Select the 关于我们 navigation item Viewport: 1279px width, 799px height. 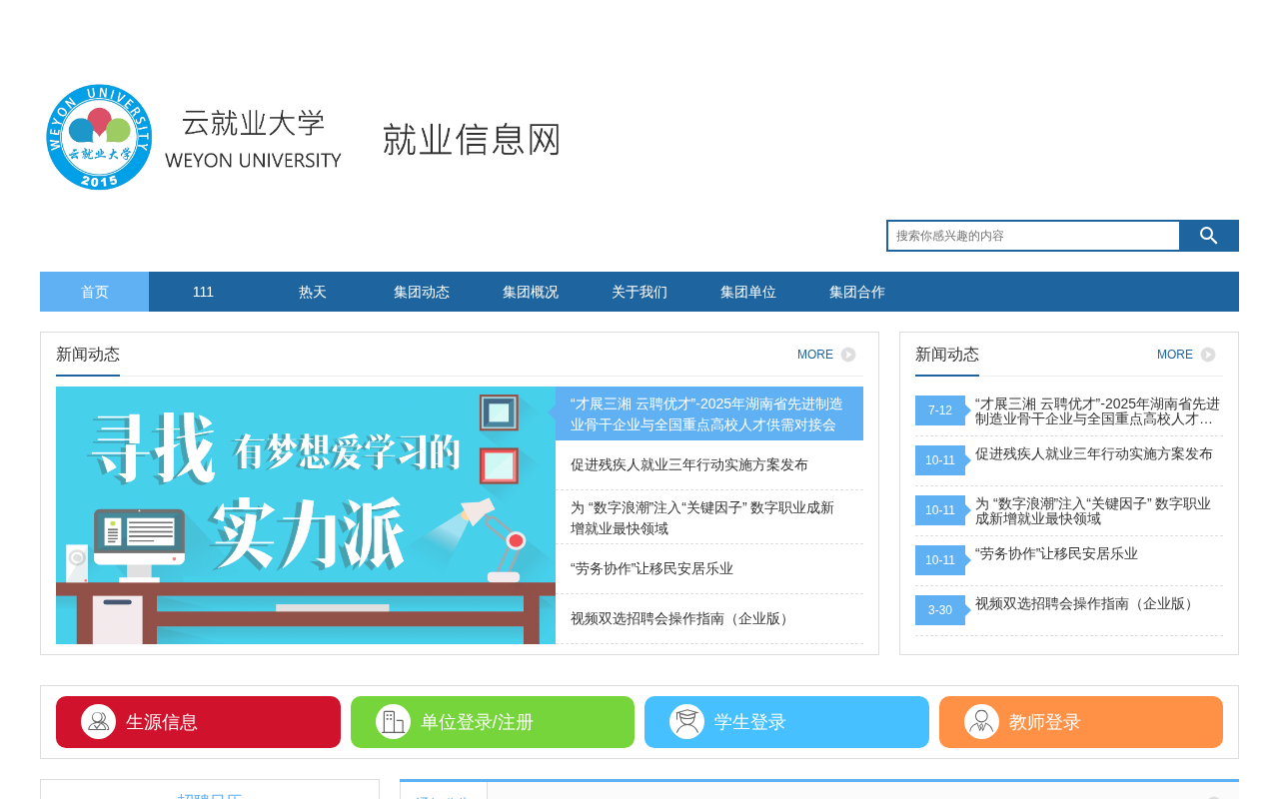tap(639, 292)
